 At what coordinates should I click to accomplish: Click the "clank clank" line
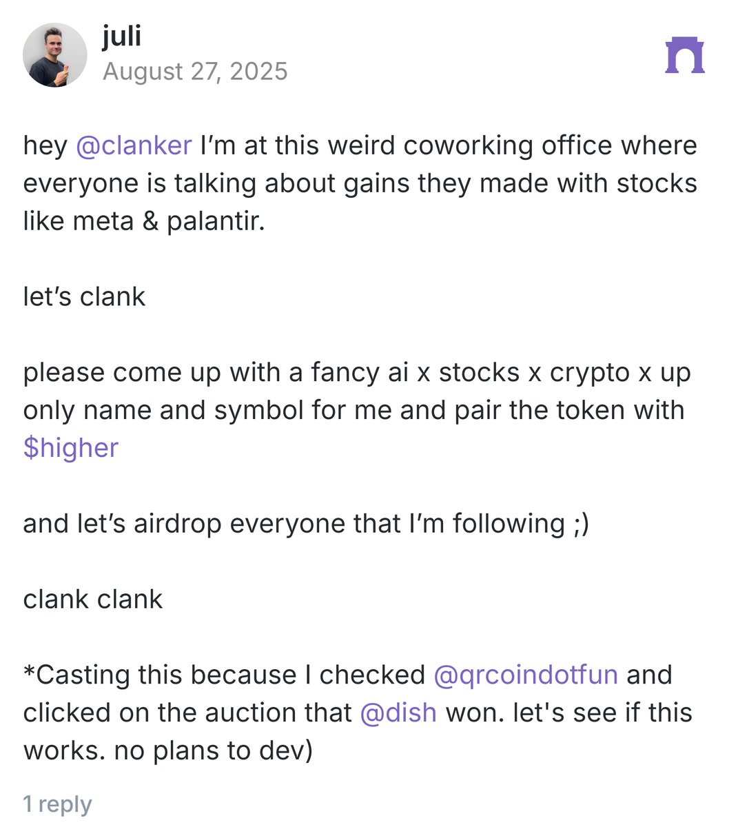93,600
